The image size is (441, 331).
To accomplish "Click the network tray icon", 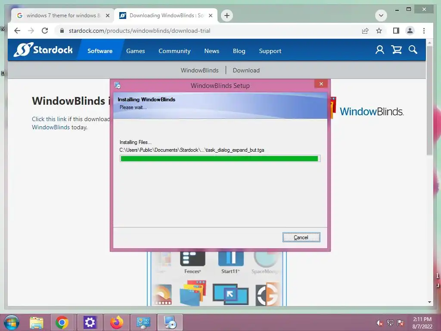I will pyautogui.click(x=390, y=323).
